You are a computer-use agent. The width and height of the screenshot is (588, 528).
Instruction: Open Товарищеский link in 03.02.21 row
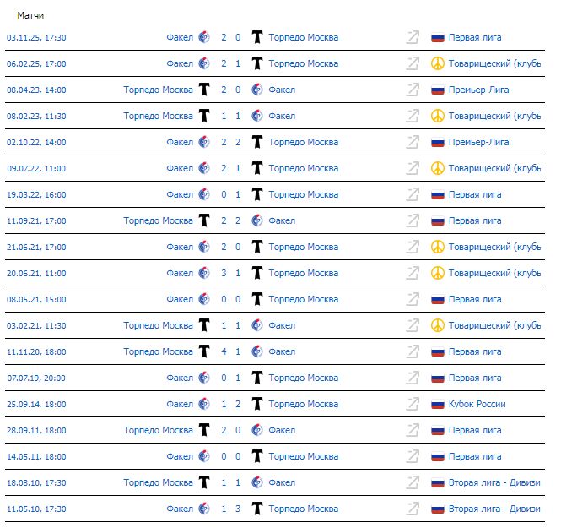click(x=494, y=325)
